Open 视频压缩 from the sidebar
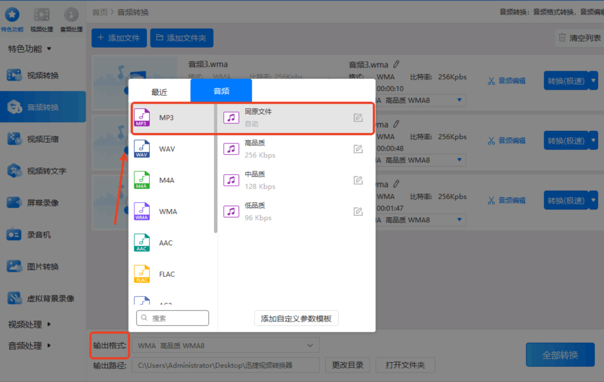 point(43,139)
